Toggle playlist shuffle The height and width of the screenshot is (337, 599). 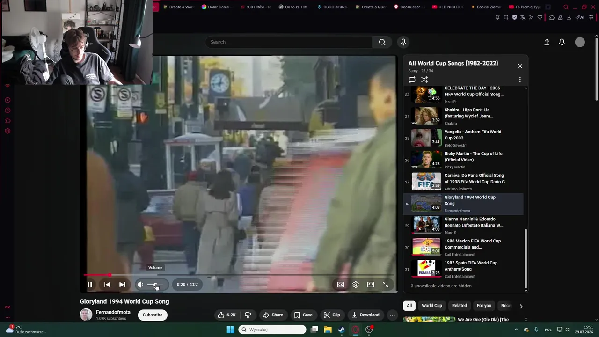(x=424, y=80)
